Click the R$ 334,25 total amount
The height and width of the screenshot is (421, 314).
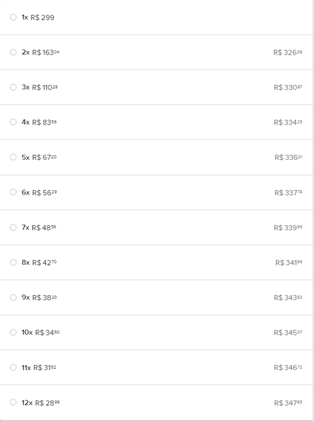point(288,122)
